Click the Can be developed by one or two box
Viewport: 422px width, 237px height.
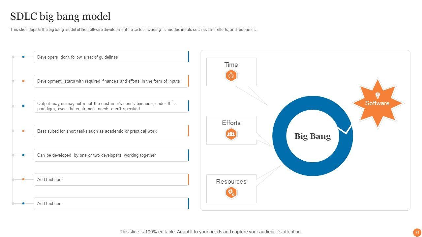click(111, 155)
